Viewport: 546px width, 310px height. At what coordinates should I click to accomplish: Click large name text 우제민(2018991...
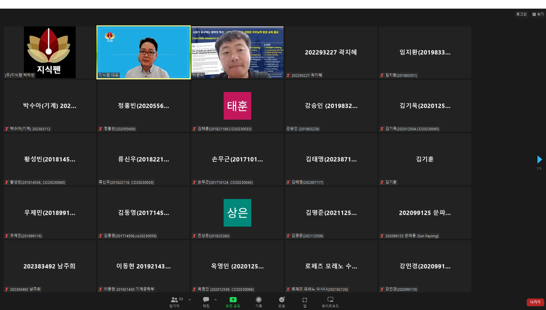coord(50,213)
